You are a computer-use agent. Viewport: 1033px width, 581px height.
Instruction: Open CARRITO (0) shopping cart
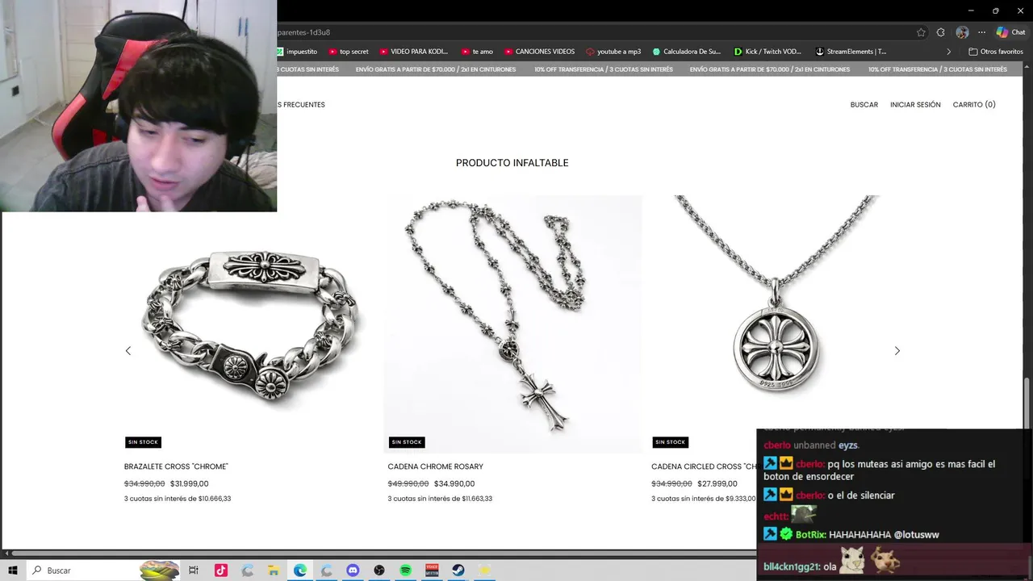coord(974,105)
